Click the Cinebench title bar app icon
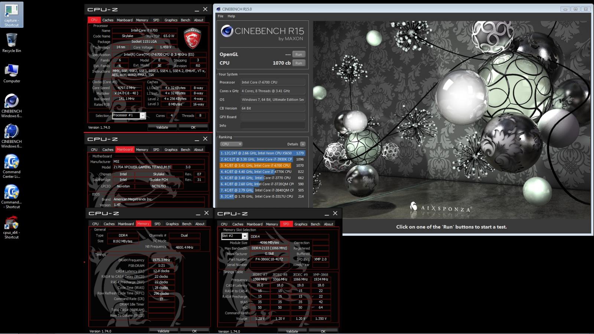This screenshot has width=594, height=334. pos(218,9)
